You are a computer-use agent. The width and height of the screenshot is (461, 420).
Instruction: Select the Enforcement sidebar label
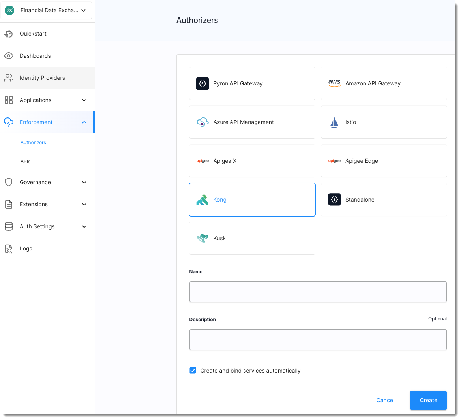click(x=36, y=122)
